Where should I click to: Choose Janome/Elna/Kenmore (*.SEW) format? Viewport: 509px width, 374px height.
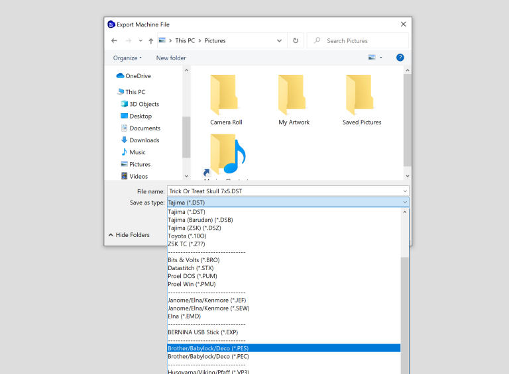point(284,308)
